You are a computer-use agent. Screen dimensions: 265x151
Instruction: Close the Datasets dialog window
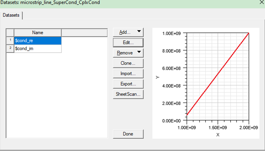(x=262, y=2)
